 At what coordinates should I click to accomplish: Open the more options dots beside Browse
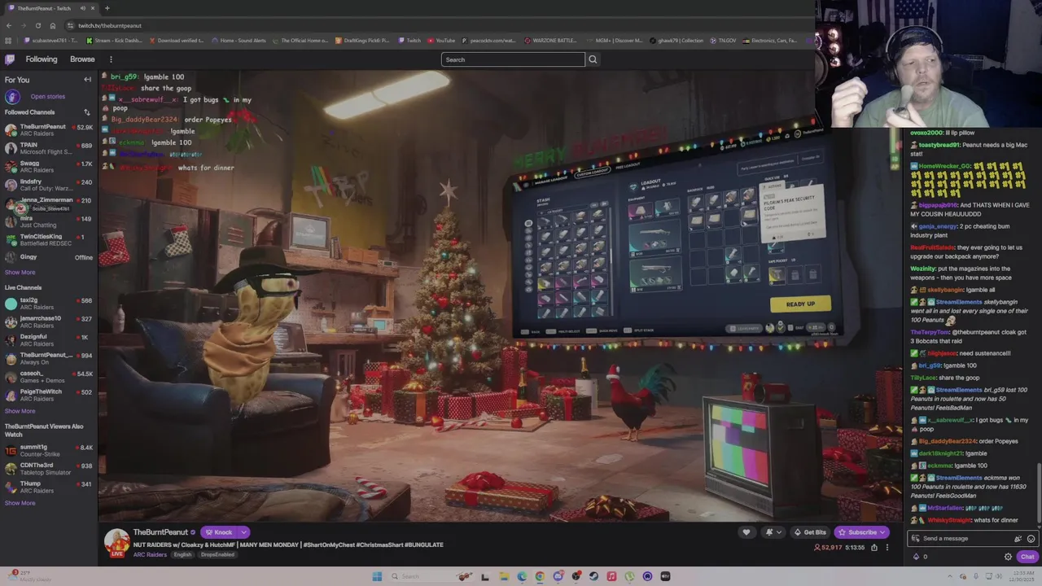[x=111, y=59]
